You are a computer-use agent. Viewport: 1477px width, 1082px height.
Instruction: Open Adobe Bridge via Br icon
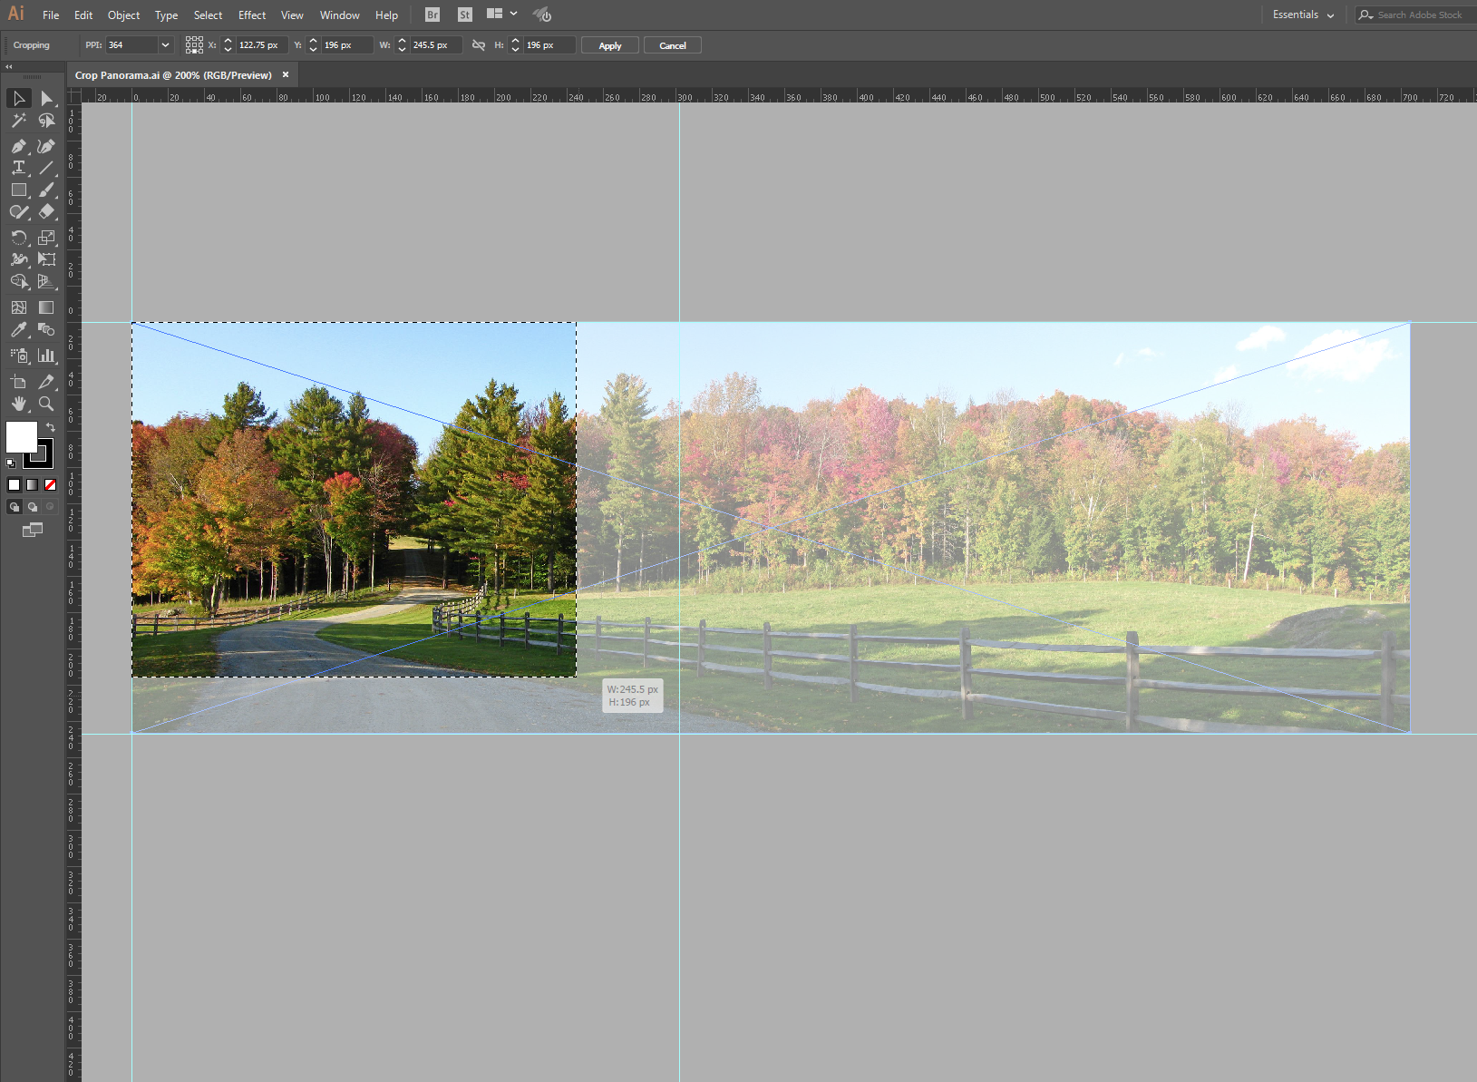click(x=432, y=15)
